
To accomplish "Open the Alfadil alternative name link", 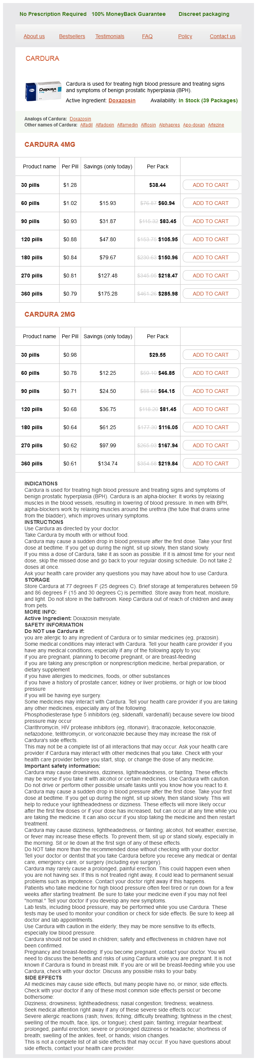I will tap(86, 125).
